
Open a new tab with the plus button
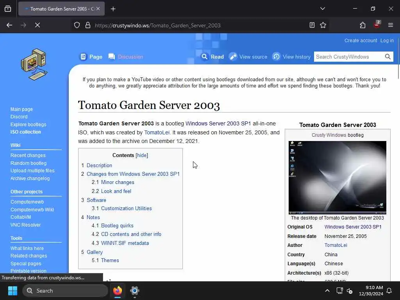pos(113,9)
